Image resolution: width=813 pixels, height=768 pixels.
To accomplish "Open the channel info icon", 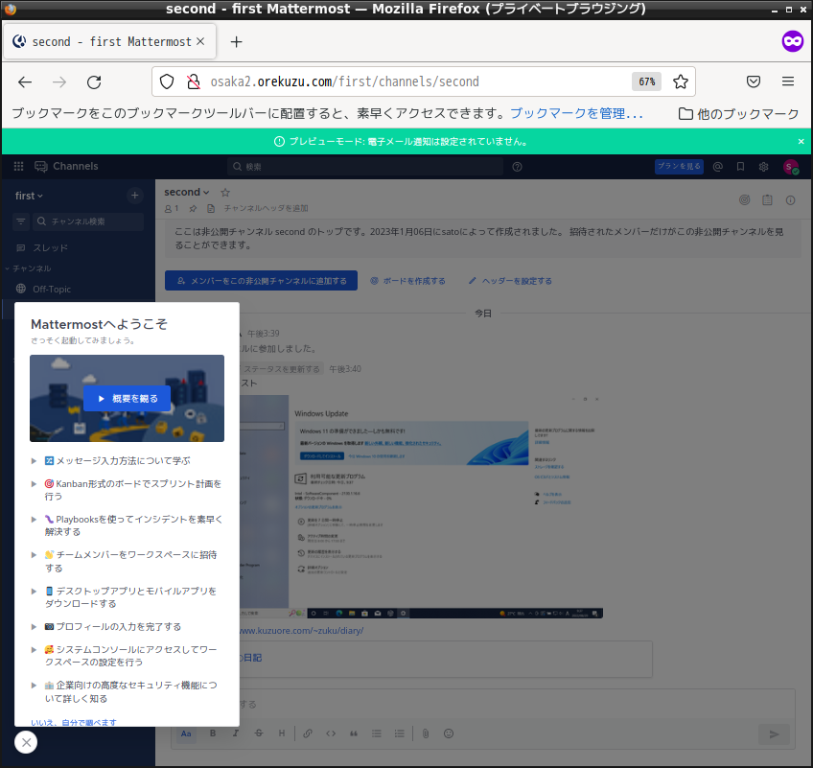I will click(790, 199).
